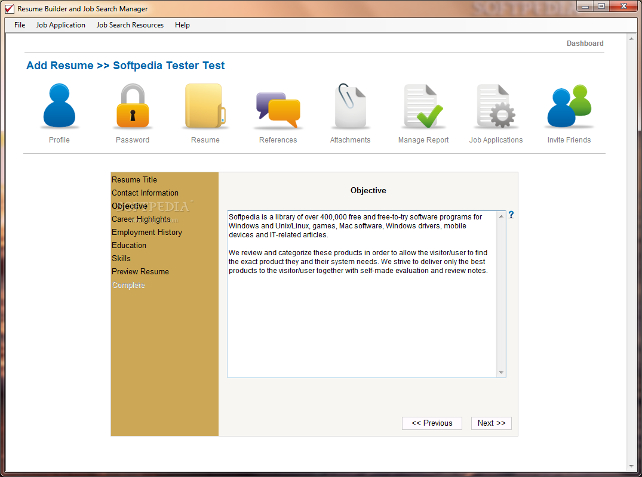Click the Profile label text
The image size is (642, 477).
click(x=59, y=140)
